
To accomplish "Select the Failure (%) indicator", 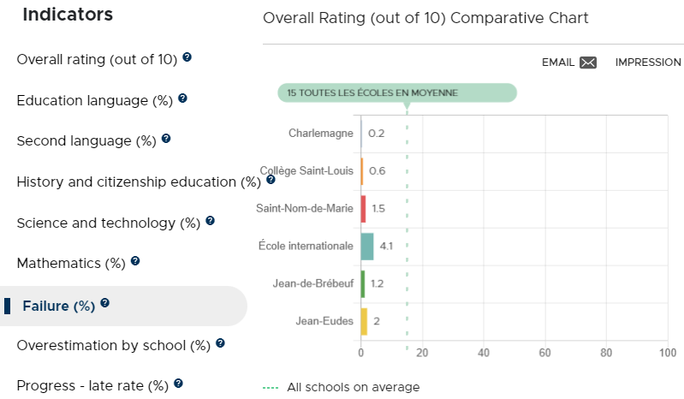I will 59,307.
